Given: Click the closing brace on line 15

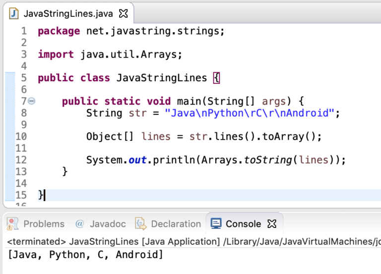Looking at the screenshot, I should 41,195.
